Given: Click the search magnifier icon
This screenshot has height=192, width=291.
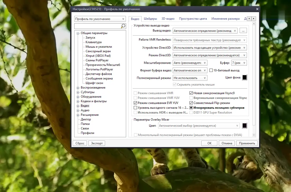Looking at the screenshot, I should (123, 26).
